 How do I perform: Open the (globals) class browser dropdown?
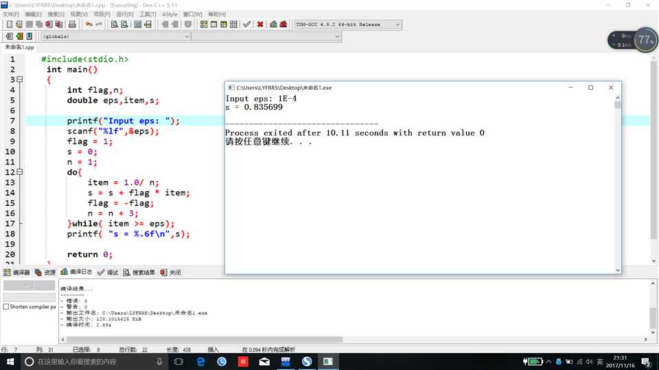(x=116, y=36)
